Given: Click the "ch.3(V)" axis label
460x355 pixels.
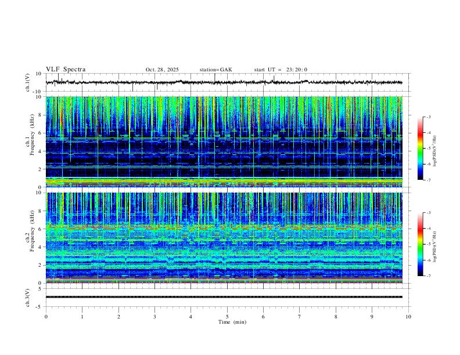Looking at the screenshot, I should (28, 298).
